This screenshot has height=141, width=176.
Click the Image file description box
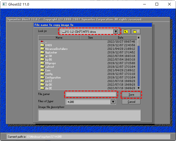tap(89, 115)
